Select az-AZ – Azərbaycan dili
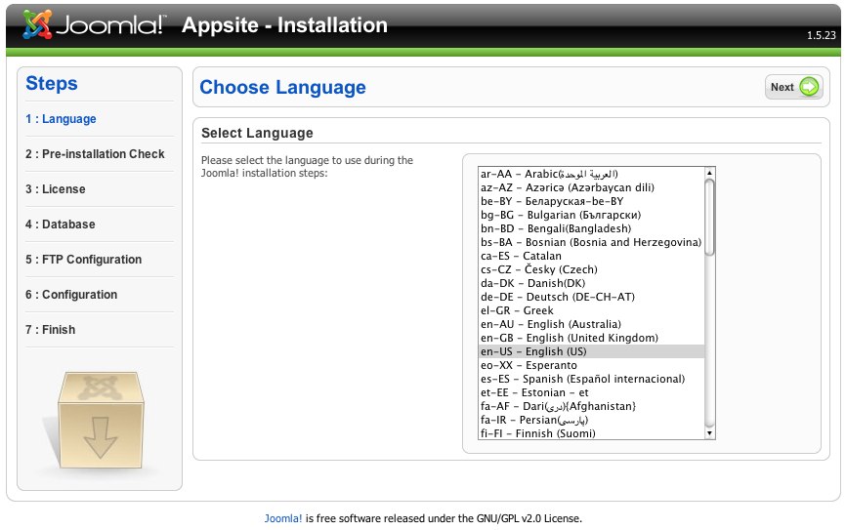Viewport: 846px width, 530px height. [x=591, y=187]
